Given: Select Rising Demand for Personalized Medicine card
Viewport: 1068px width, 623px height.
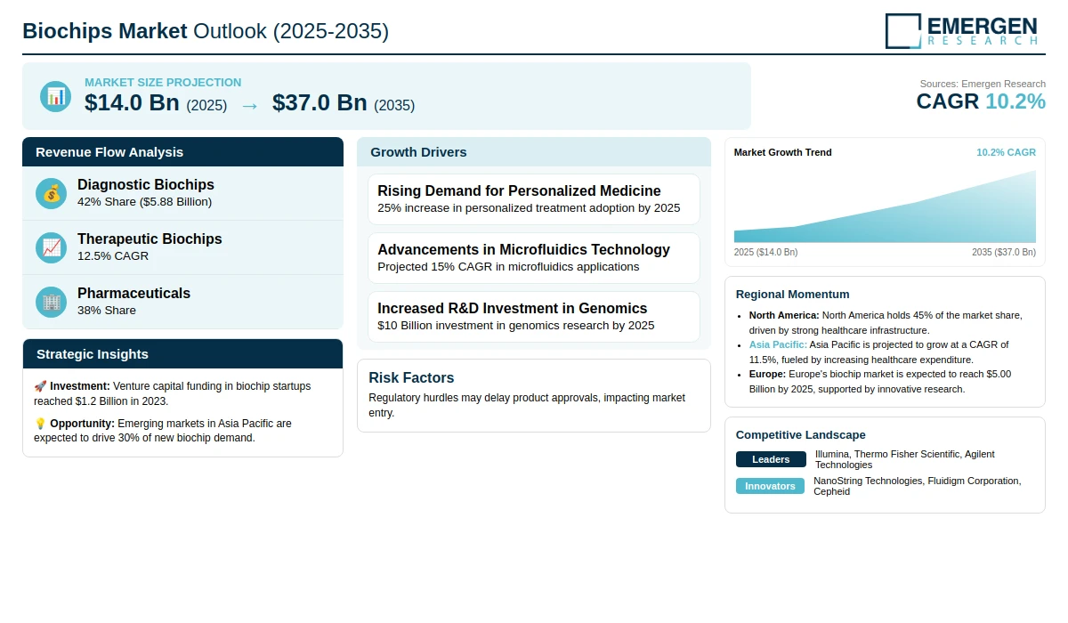Looking at the screenshot, I should (534, 199).
